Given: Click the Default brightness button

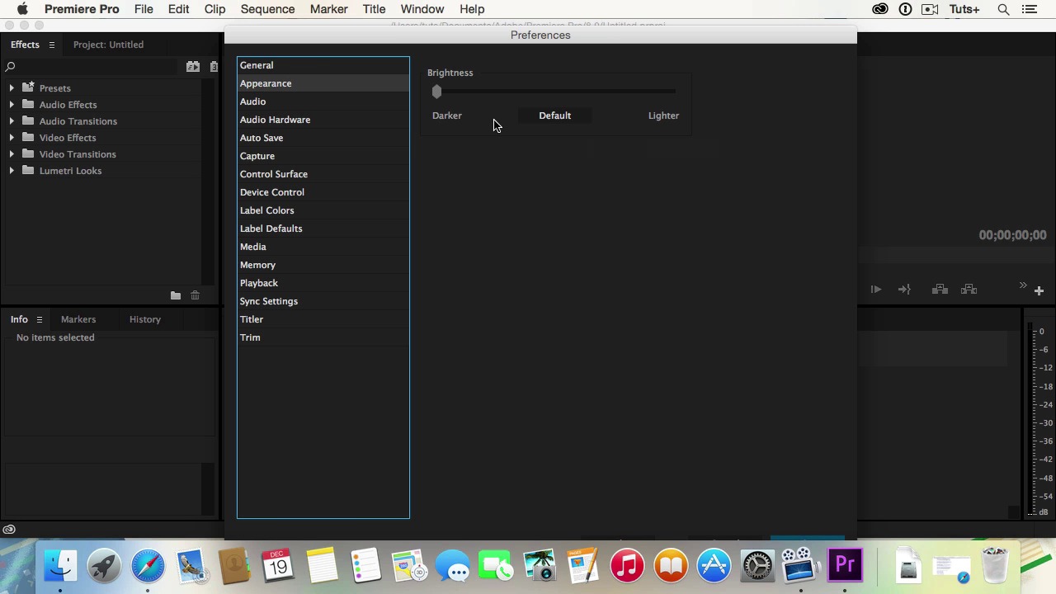Looking at the screenshot, I should [x=554, y=115].
